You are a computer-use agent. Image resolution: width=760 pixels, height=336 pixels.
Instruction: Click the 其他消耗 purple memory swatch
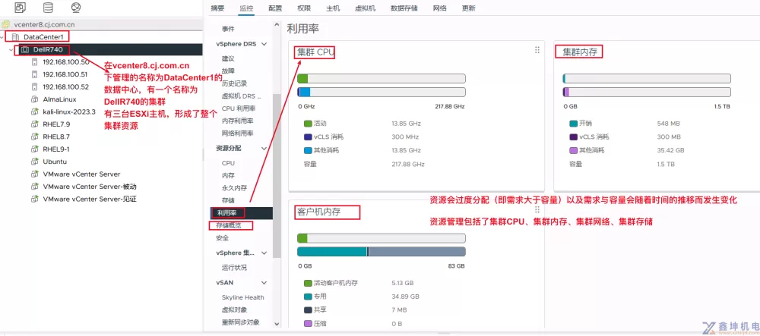pyautogui.click(x=574, y=151)
